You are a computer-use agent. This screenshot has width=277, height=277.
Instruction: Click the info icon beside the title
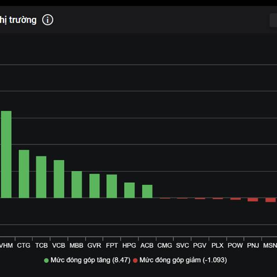(x=48, y=20)
